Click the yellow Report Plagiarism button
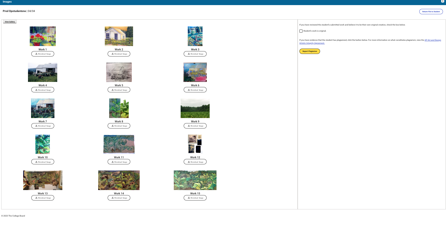446x231 pixels. [310, 51]
